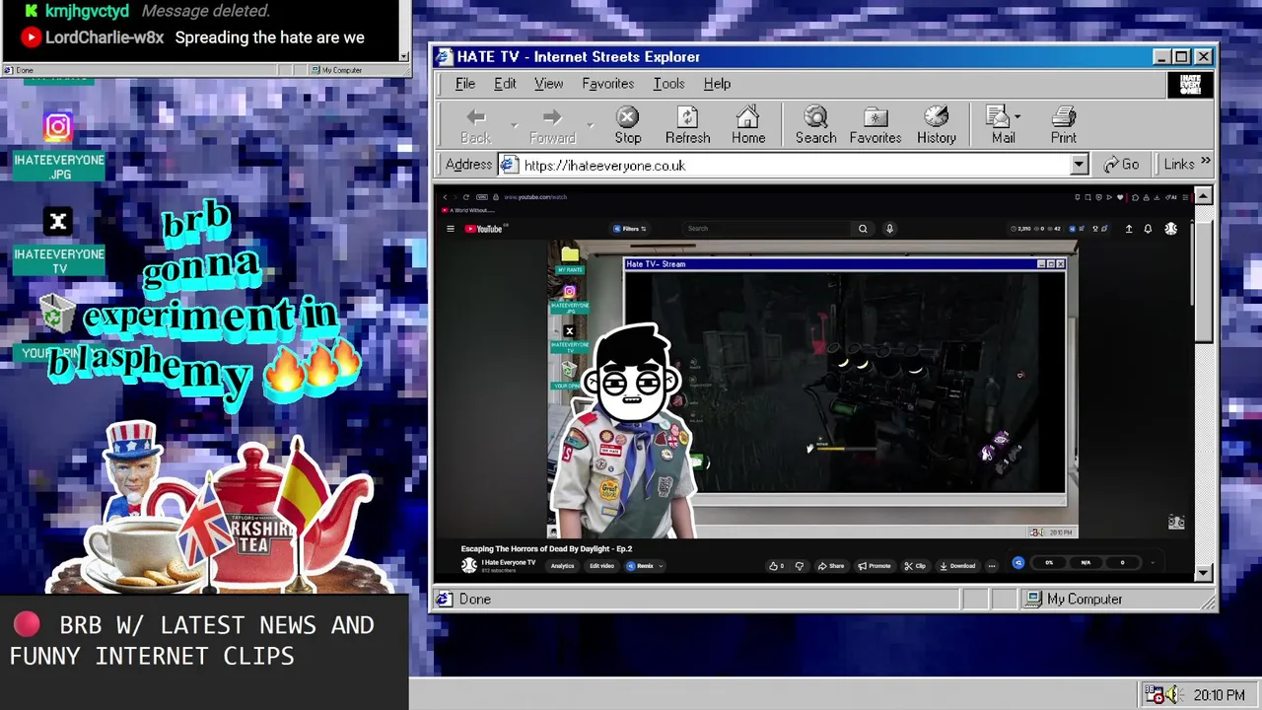Viewport: 1262px width, 710px height.
Task: Open the YouTube Filters dropdown
Action: [x=629, y=229]
